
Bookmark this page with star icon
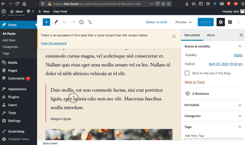point(169,4)
